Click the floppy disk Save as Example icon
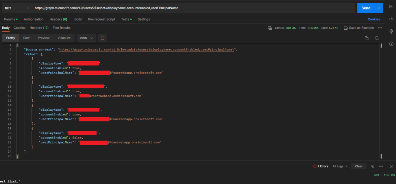The width and height of the screenshot is (396, 184). (346, 28)
